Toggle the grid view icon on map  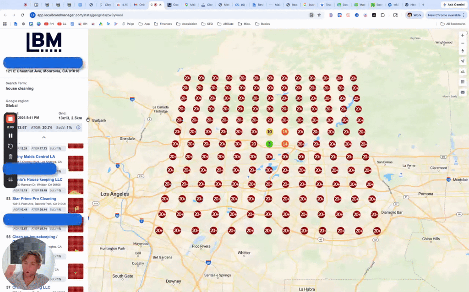coord(463,81)
